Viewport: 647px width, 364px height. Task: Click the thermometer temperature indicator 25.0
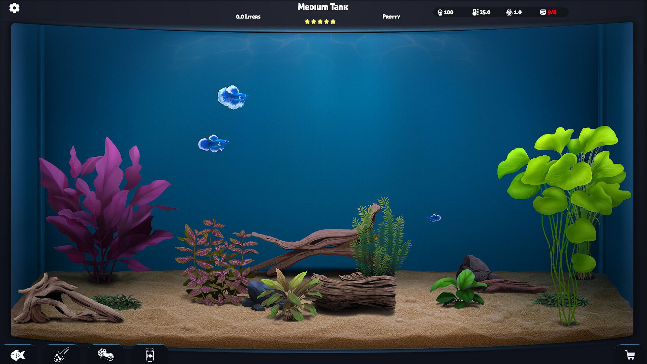[x=481, y=12]
